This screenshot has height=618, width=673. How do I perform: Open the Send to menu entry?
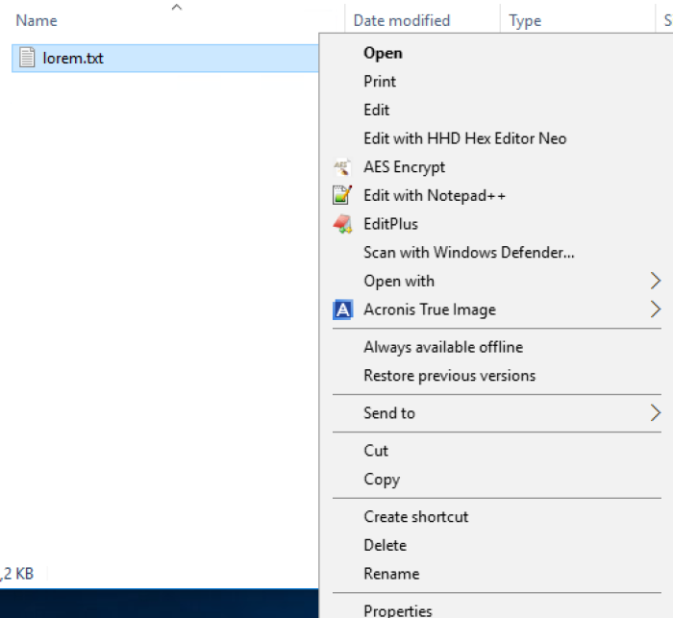[x=497, y=413]
